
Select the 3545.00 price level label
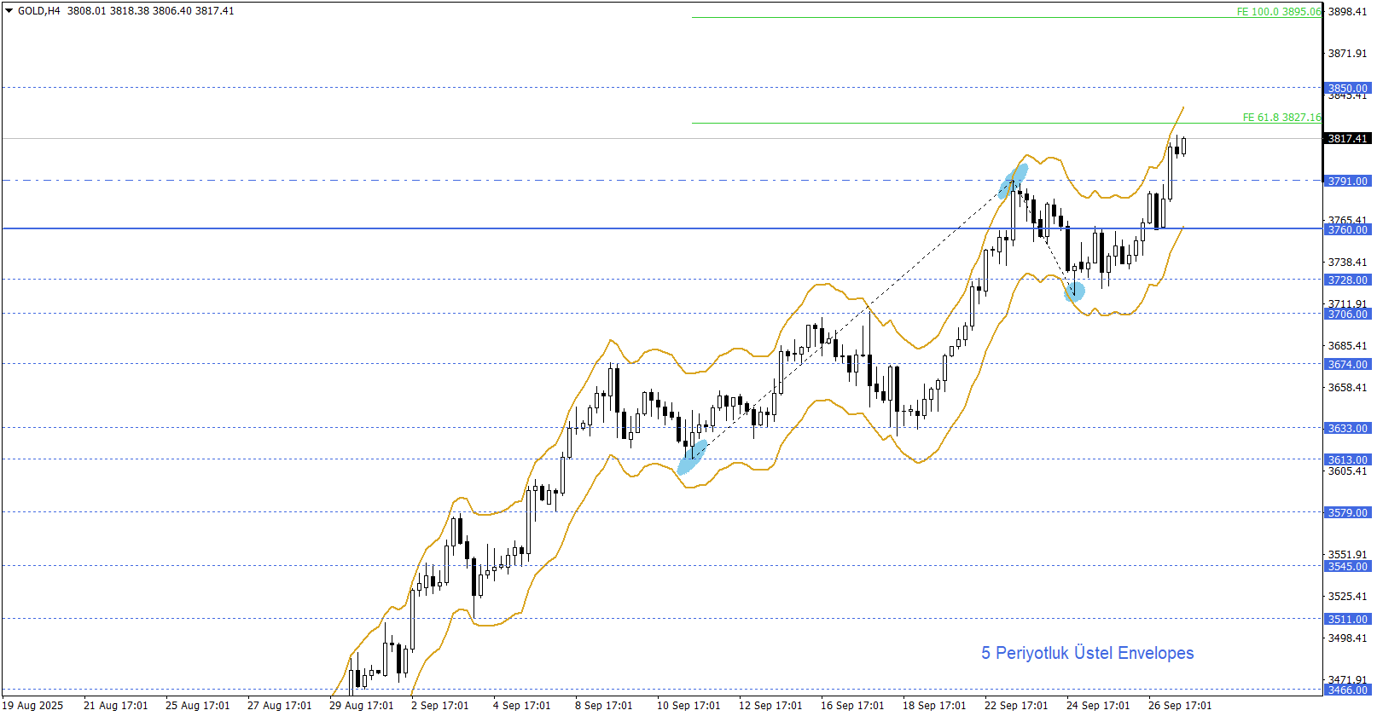[1347, 567]
